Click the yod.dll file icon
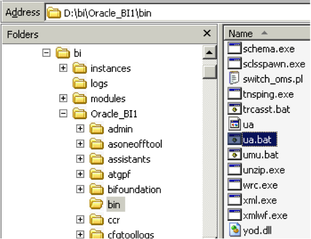Image resolution: width=311 pixels, height=239 pixels. (x=235, y=230)
